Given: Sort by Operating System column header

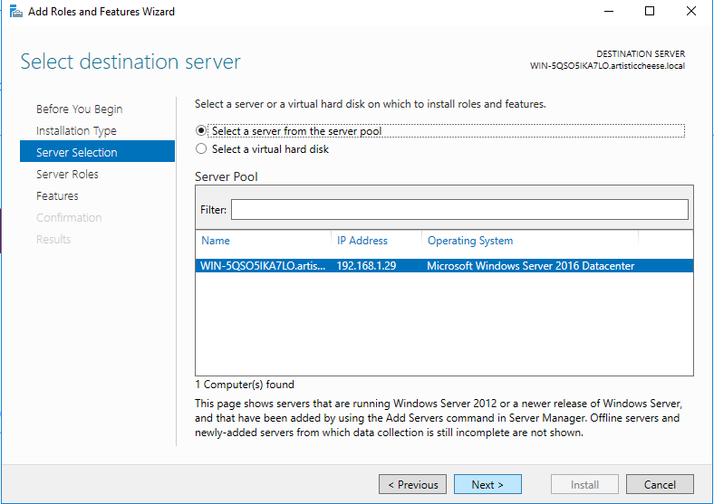Looking at the screenshot, I should click(x=470, y=241).
